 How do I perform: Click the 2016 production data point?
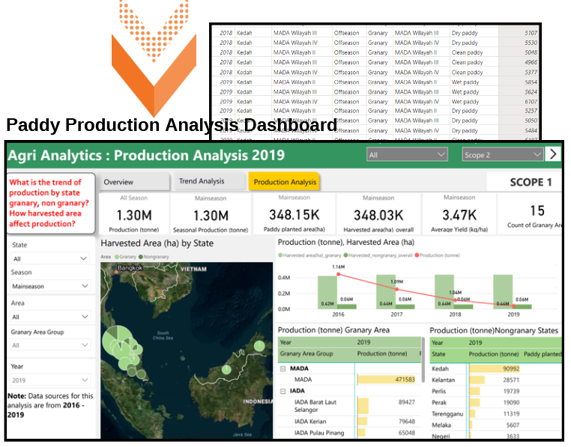tap(339, 274)
